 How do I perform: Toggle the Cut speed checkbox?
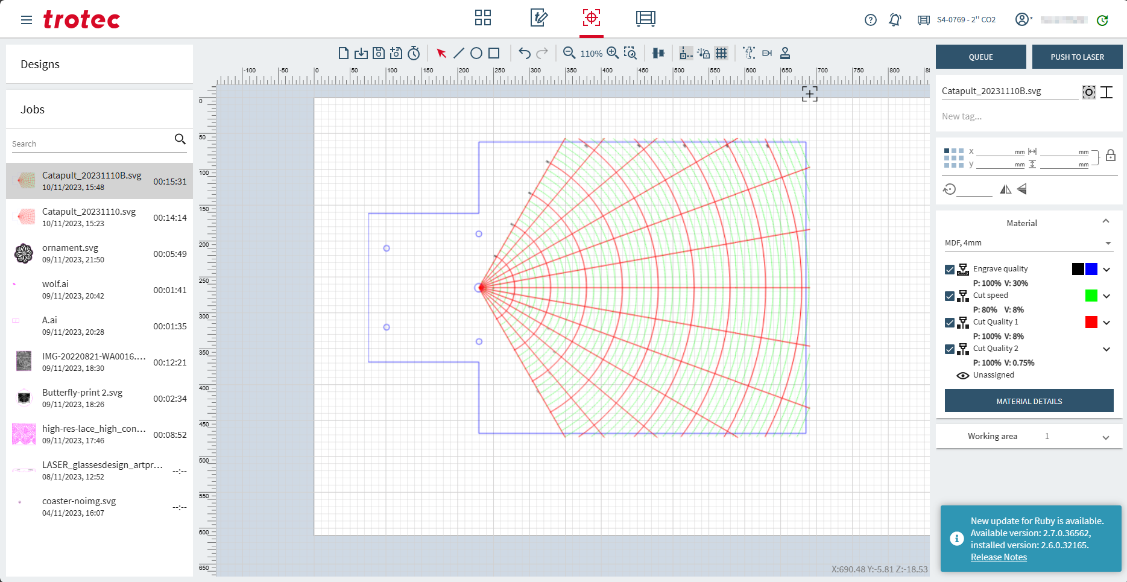coord(950,296)
